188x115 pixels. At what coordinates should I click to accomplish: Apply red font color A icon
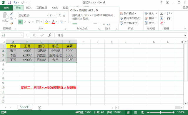[53, 22]
